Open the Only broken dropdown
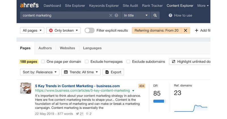Viewport: 227px width, 119px height. pyautogui.click(x=63, y=31)
